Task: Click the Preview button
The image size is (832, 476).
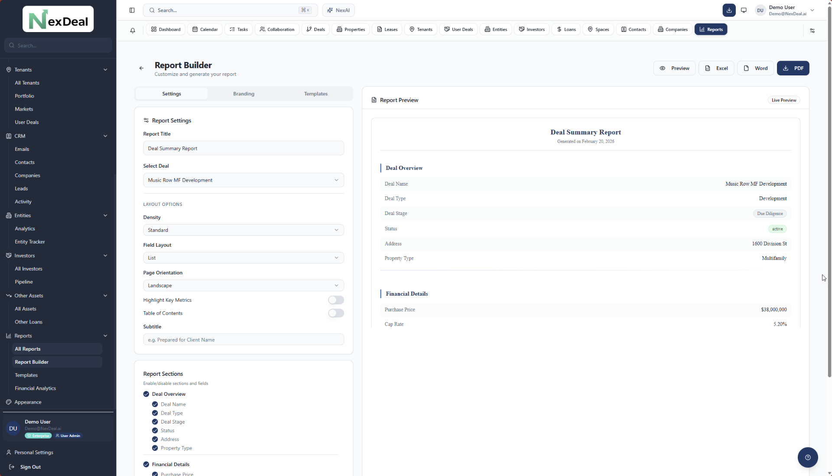Action: (674, 68)
